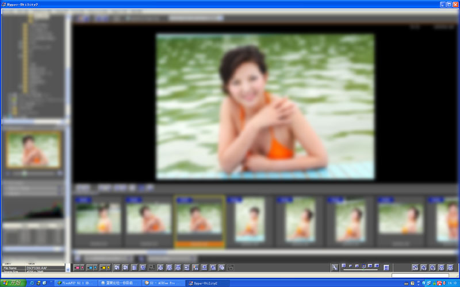The width and height of the screenshot is (460, 287).
Task: Open the Windows Start button
Action: pos(13,283)
